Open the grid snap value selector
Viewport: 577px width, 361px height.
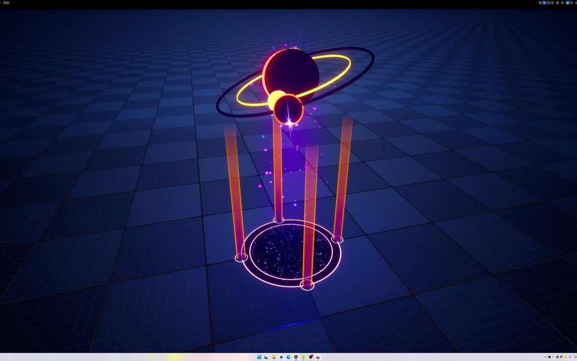pos(571,2)
